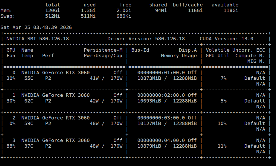276x166 pixels.
Task: Click the GPU 2 fan speed 0%
Action: click(12, 123)
